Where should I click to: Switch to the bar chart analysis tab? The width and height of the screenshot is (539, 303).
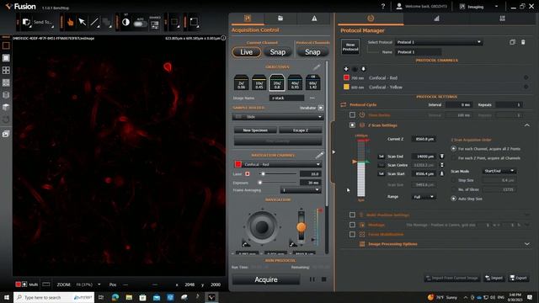coord(436,19)
